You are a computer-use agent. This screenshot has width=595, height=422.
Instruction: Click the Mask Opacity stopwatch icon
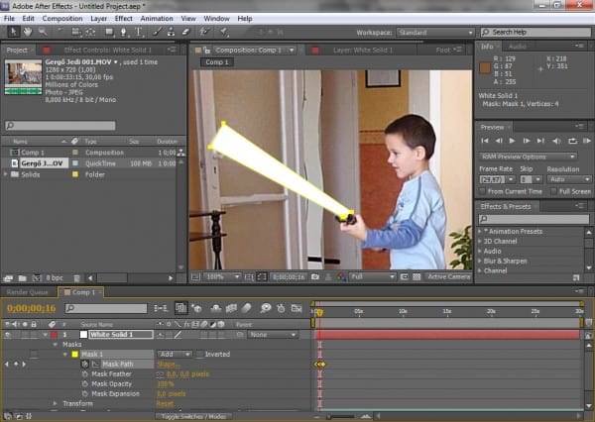point(84,383)
